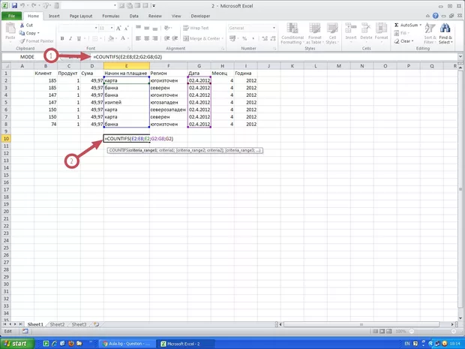Click the AutoSum sigma icon
This screenshot has width=465, height=349.
pos(397,26)
